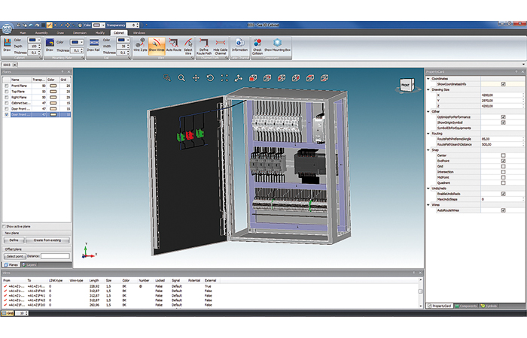Open the Cabinet Color dropdown in the ribbon
This screenshot has width=527, height=338.
[34, 40]
